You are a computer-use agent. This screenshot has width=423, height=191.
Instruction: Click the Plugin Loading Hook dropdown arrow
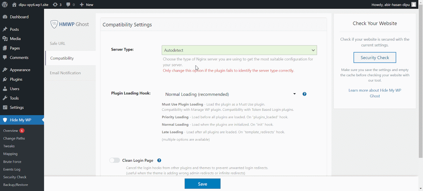pyautogui.click(x=295, y=94)
